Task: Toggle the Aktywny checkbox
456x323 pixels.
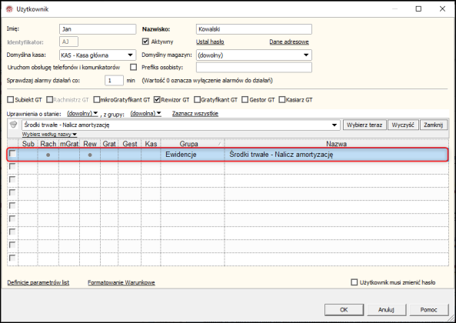Action: (x=145, y=42)
